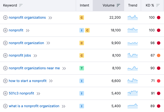The image size is (164, 112).
Task: Open the 'nonprofit' keyword link
Action: pos(16,30)
